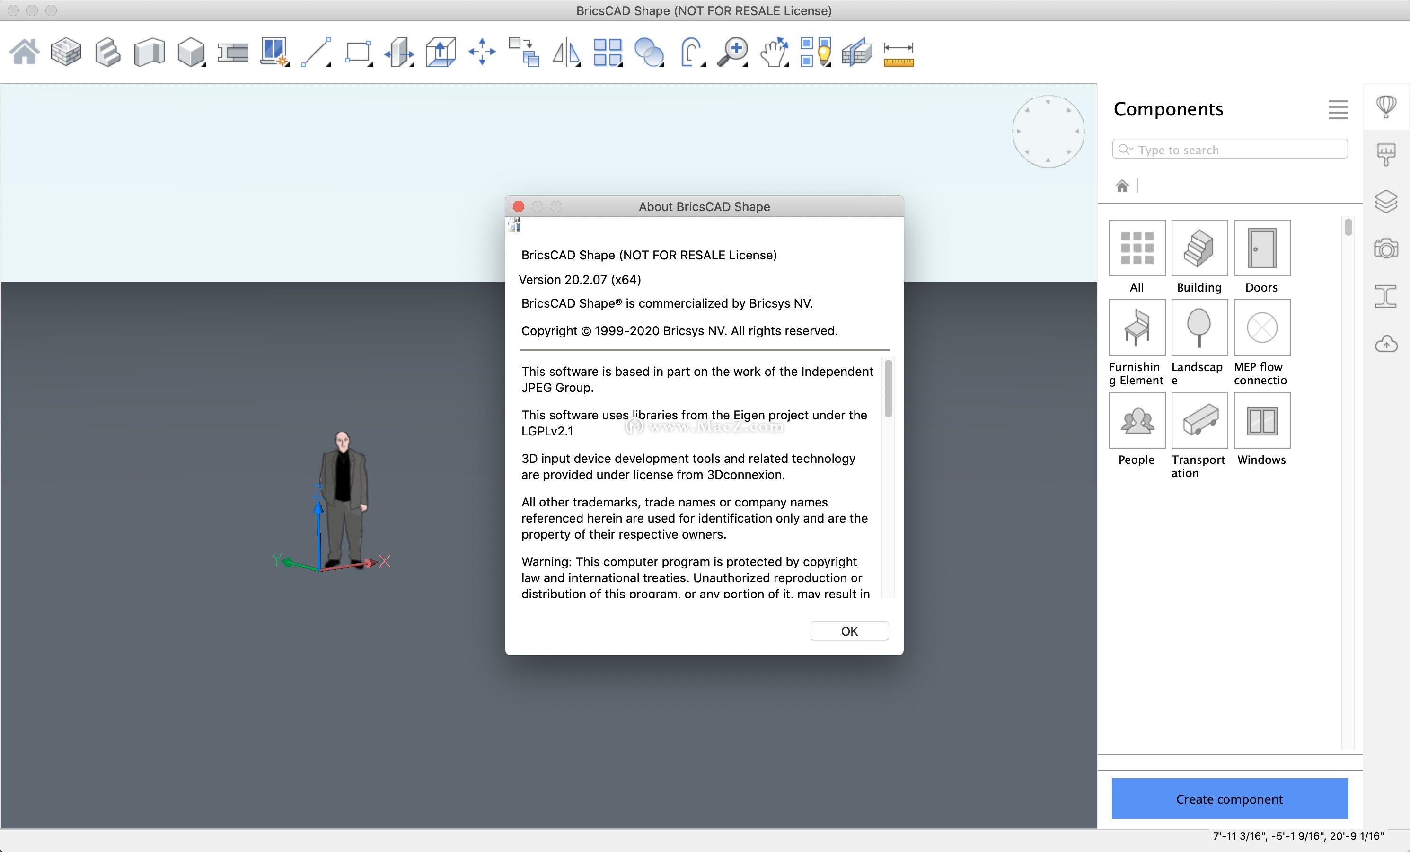Open the measuring ruler Dimension tool
This screenshot has height=852, width=1410.
click(899, 54)
